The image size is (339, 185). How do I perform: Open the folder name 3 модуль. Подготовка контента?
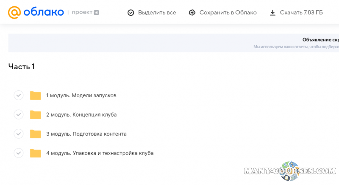[86, 134]
